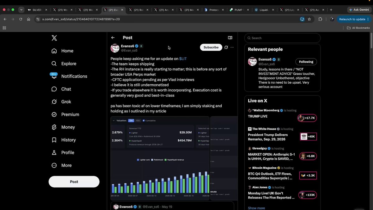
Task: Open Explore in the sidebar
Action: click(x=64, y=63)
